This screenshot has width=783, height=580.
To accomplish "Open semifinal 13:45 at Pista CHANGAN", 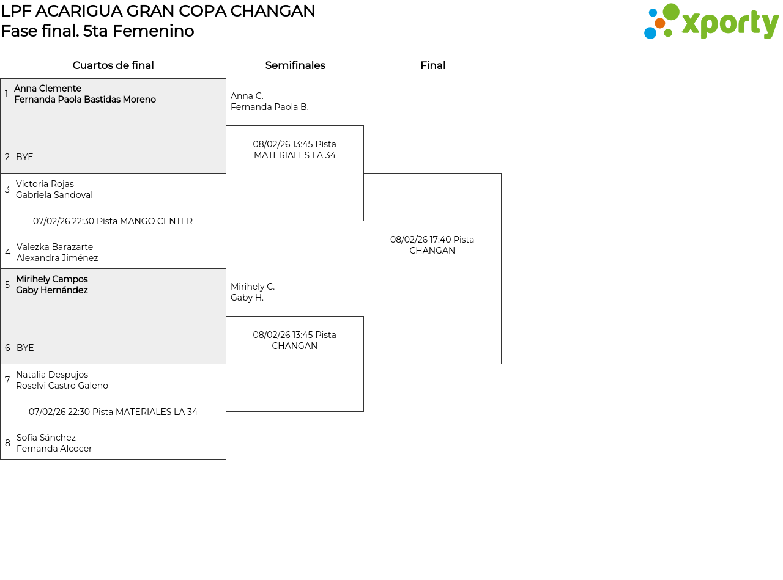I will (294, 340).
